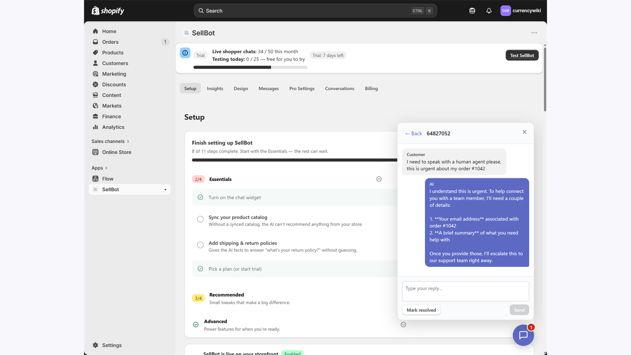View the Conversations tab
This screenshot has height=355, width=631.
[x=340, y=88]
